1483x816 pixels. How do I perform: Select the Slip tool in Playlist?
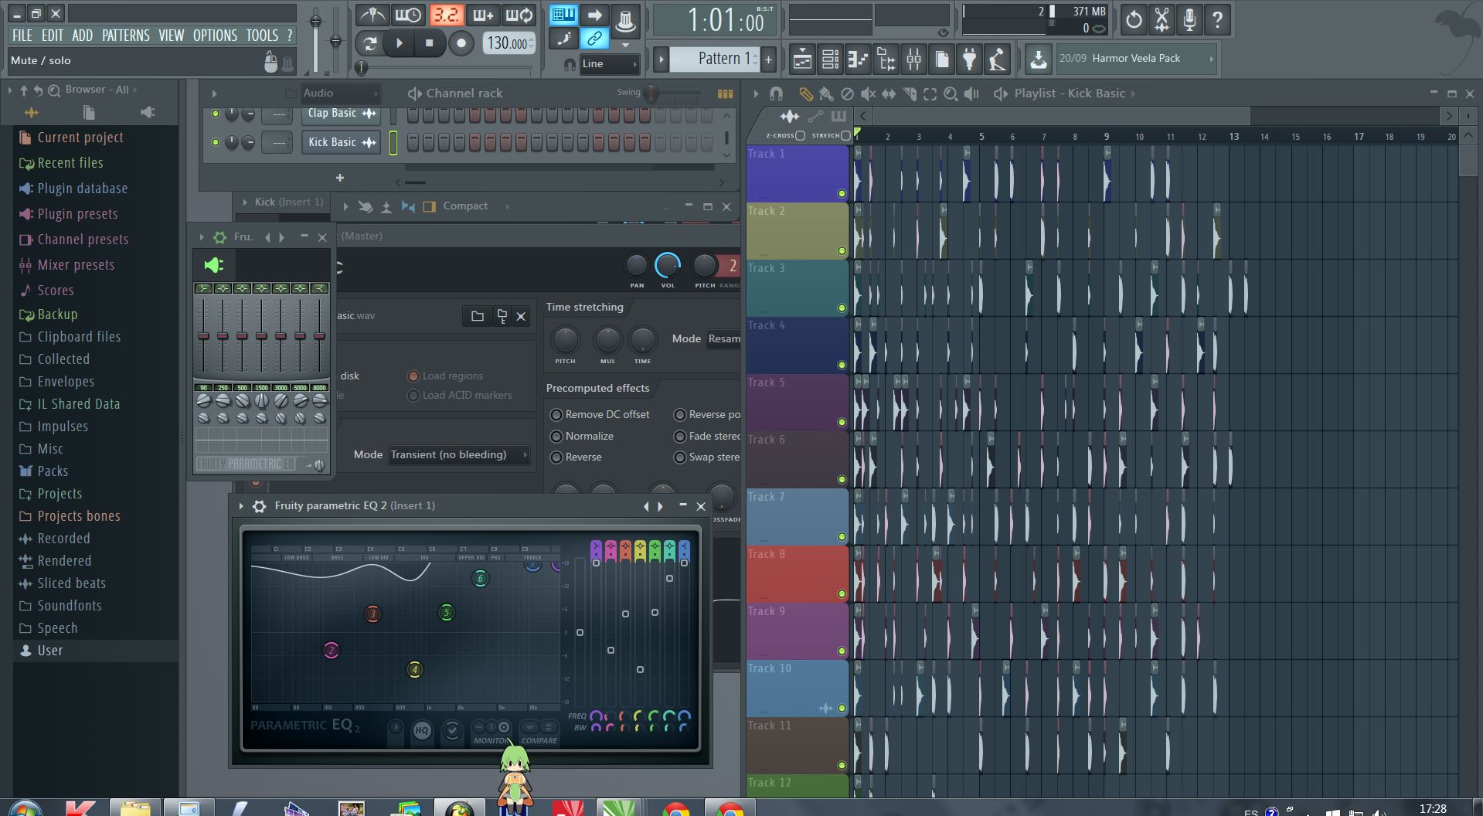click(x=889, y=93)
